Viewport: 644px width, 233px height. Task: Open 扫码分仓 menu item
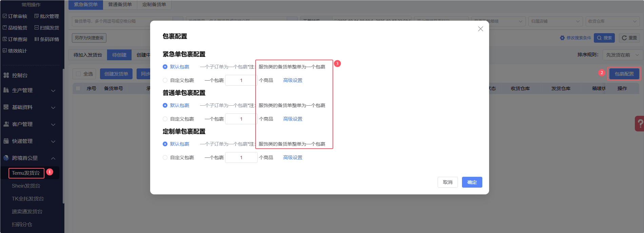click(22, 225)
